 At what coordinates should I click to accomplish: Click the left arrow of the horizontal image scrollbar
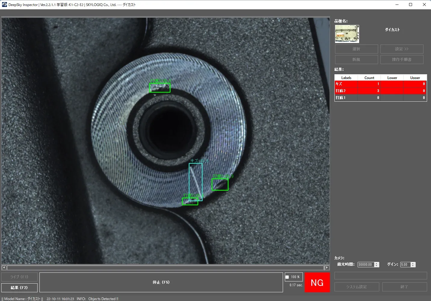[4, 268]
